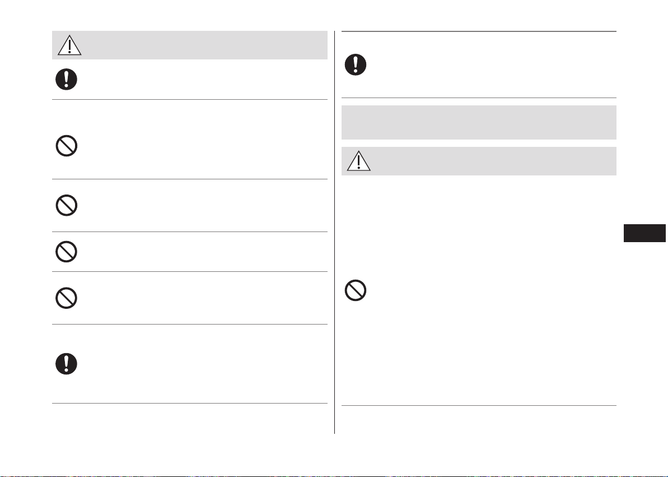Click the first prohibition icon in the left column
The width and height of the screenshot is (668, 477).
pyautogui.click(x=67, y=146)
